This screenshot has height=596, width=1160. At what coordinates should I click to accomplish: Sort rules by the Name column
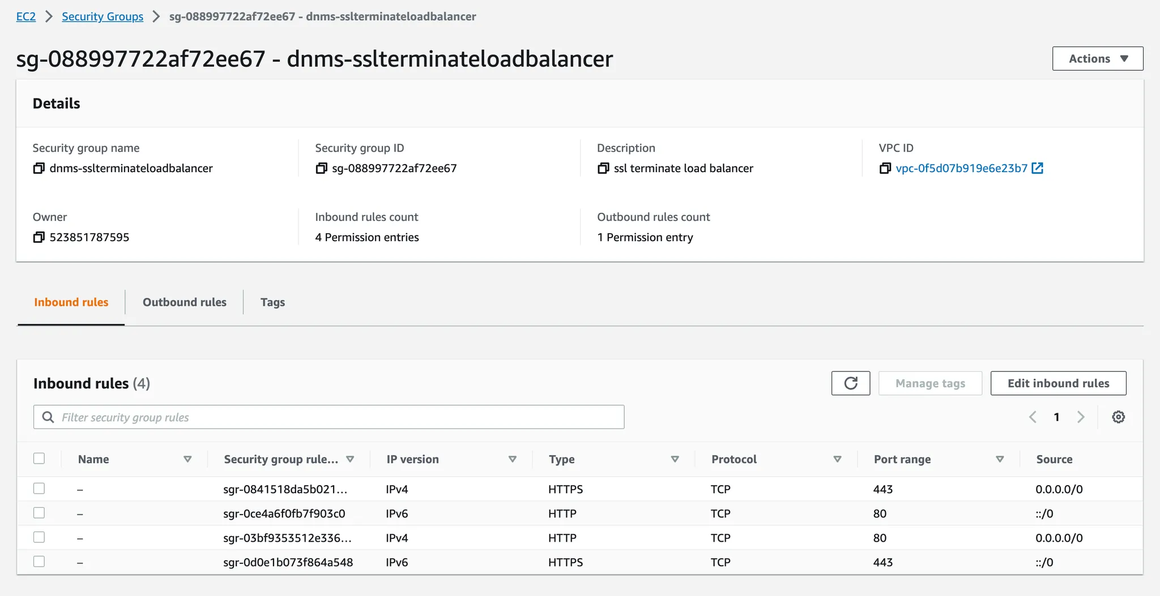[x=187, y=459]
